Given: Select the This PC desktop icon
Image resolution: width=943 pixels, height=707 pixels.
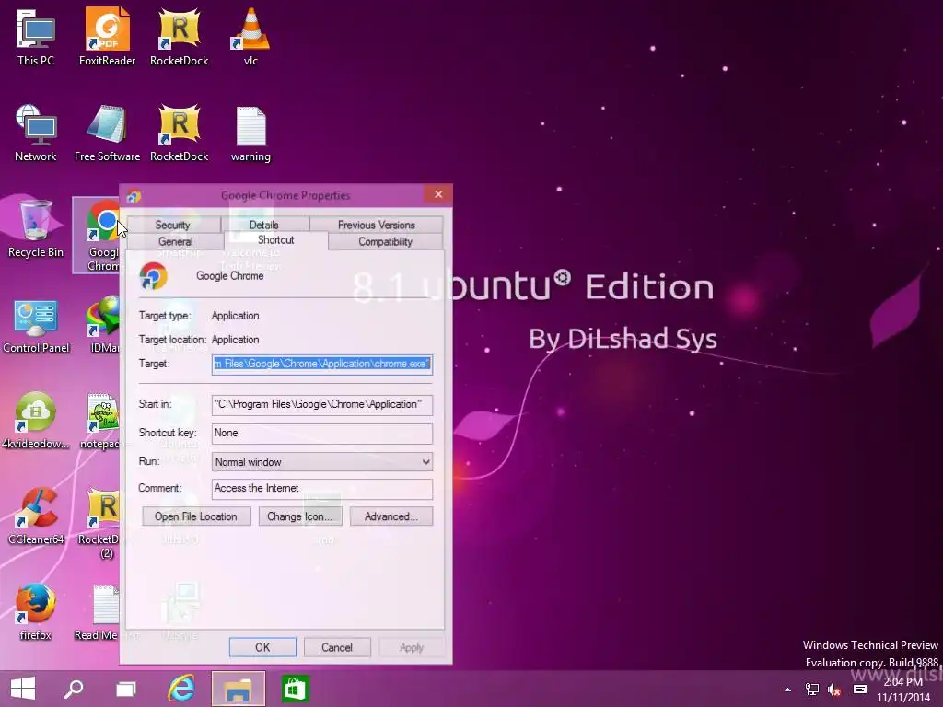Looking at the screenshot, I should (36, 36).
